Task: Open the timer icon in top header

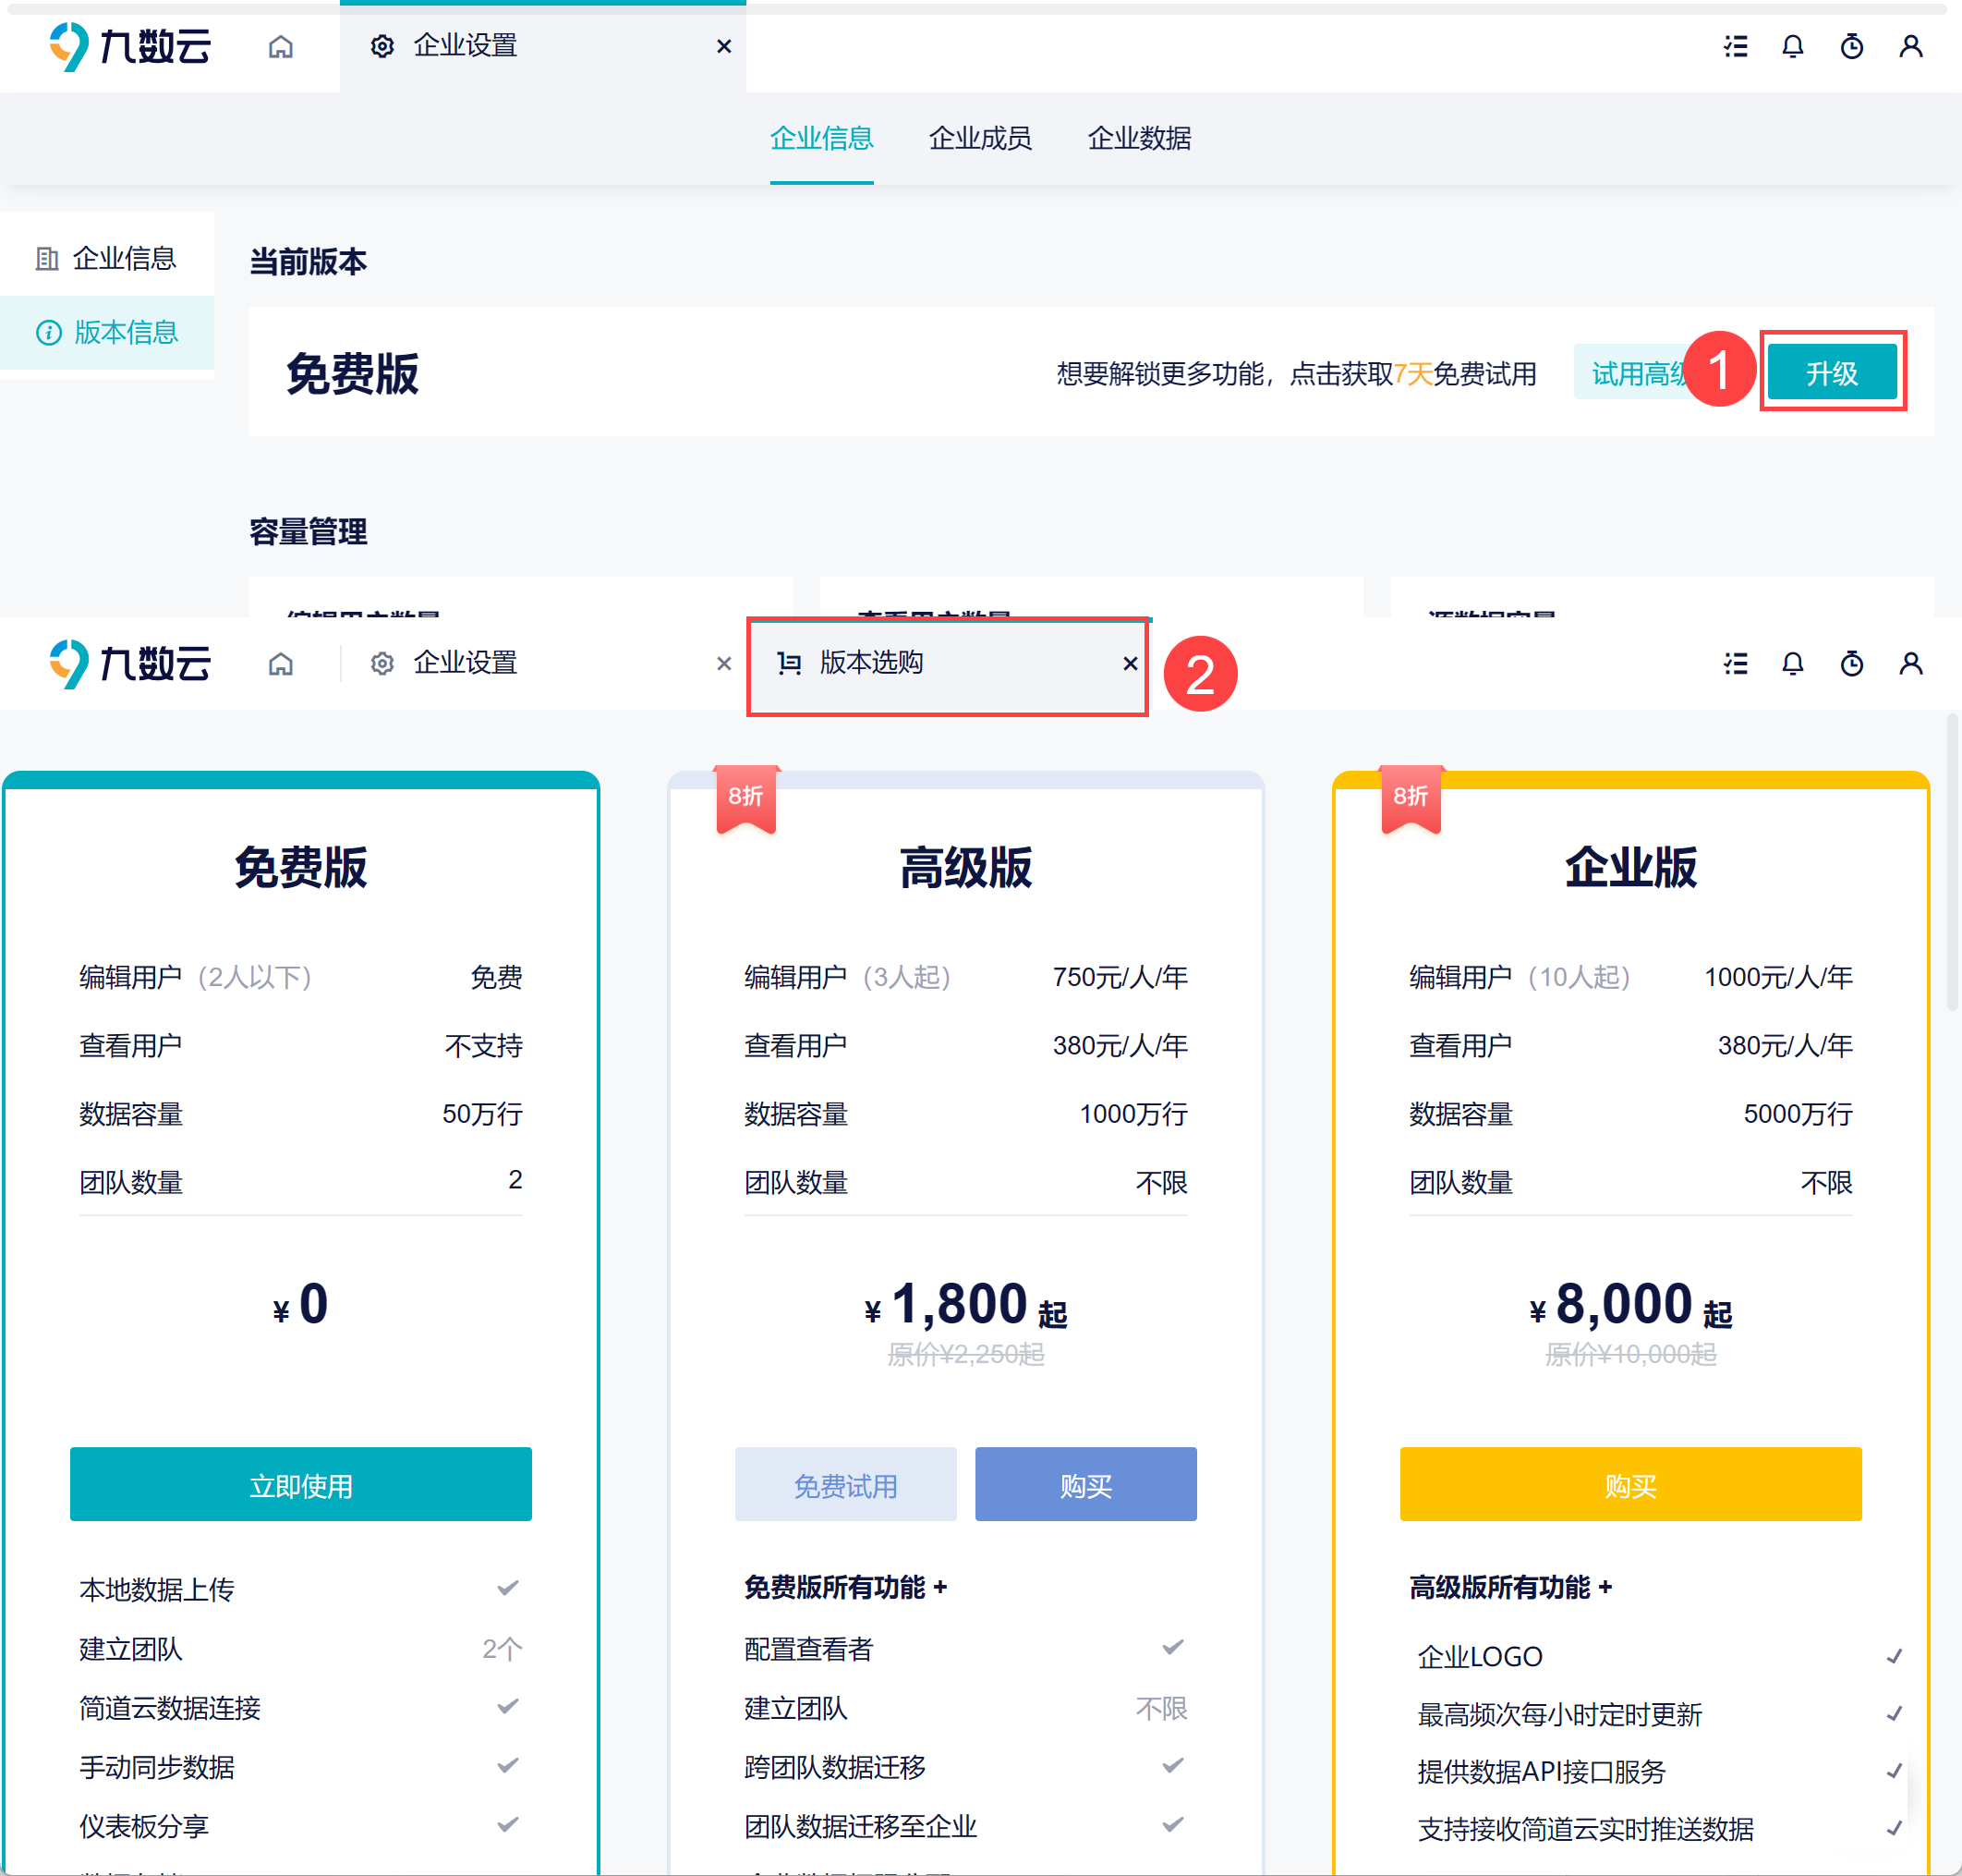Action: tap(1851, 47)
